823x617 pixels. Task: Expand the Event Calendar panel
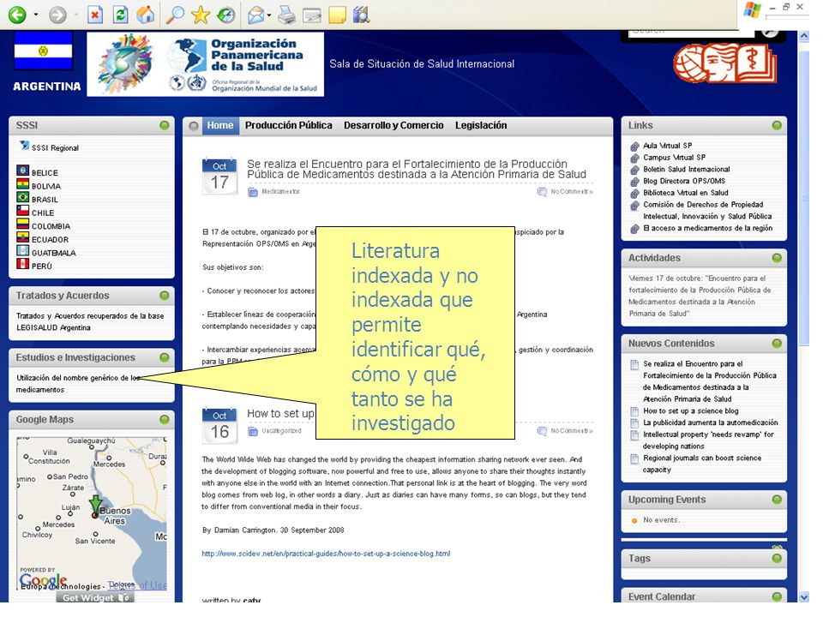(x=777, y=596)
